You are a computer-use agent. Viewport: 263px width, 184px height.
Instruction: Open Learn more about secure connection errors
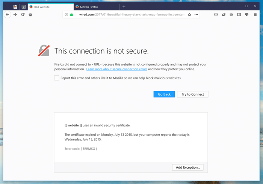click(116, 69)
